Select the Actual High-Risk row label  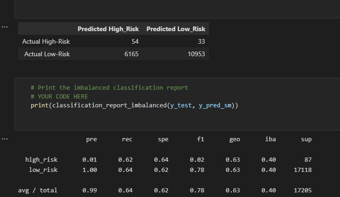[x=46, y=41]
